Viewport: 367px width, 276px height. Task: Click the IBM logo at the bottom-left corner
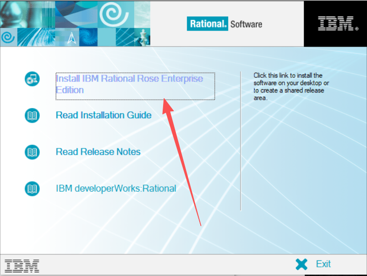pyautogui.click(x=21, y=265)
